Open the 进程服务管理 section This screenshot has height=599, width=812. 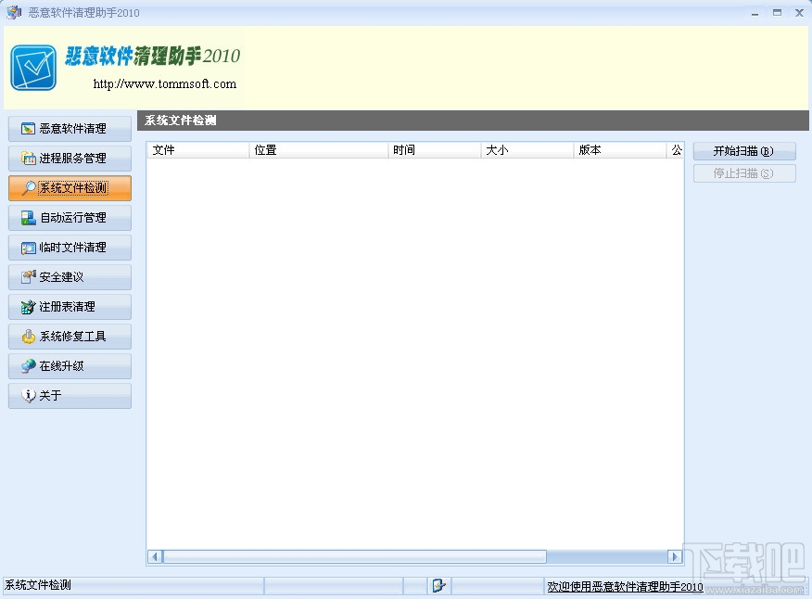click(70, 158)
